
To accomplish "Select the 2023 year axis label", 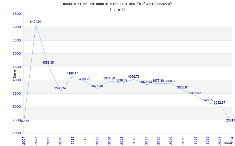I will pyautogui.click(x=220, y=141).
